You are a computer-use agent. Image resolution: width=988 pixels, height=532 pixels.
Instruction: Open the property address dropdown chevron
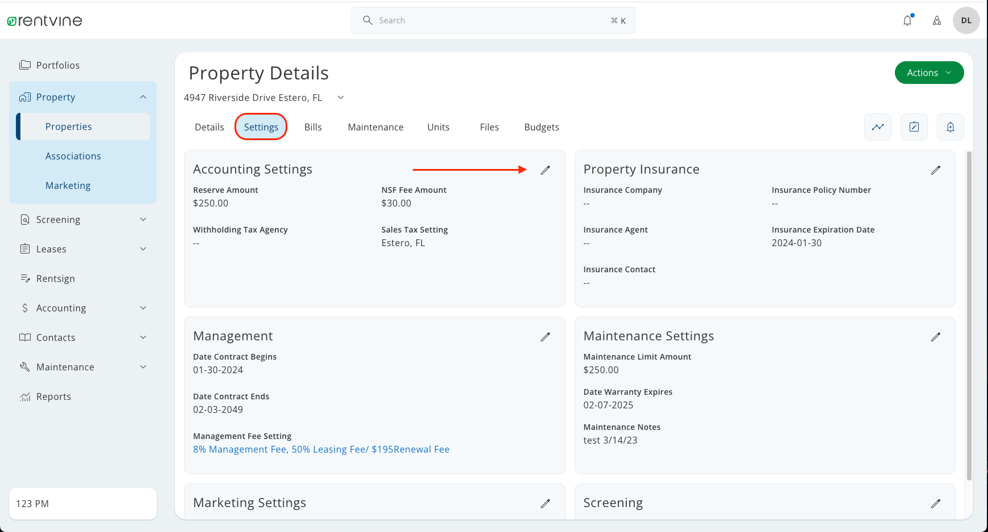(340, 98)
